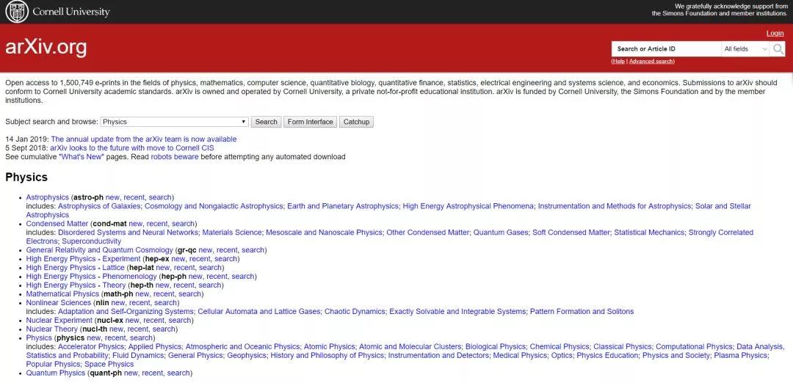Click the magnifying glass search icon

pos(778,49)
